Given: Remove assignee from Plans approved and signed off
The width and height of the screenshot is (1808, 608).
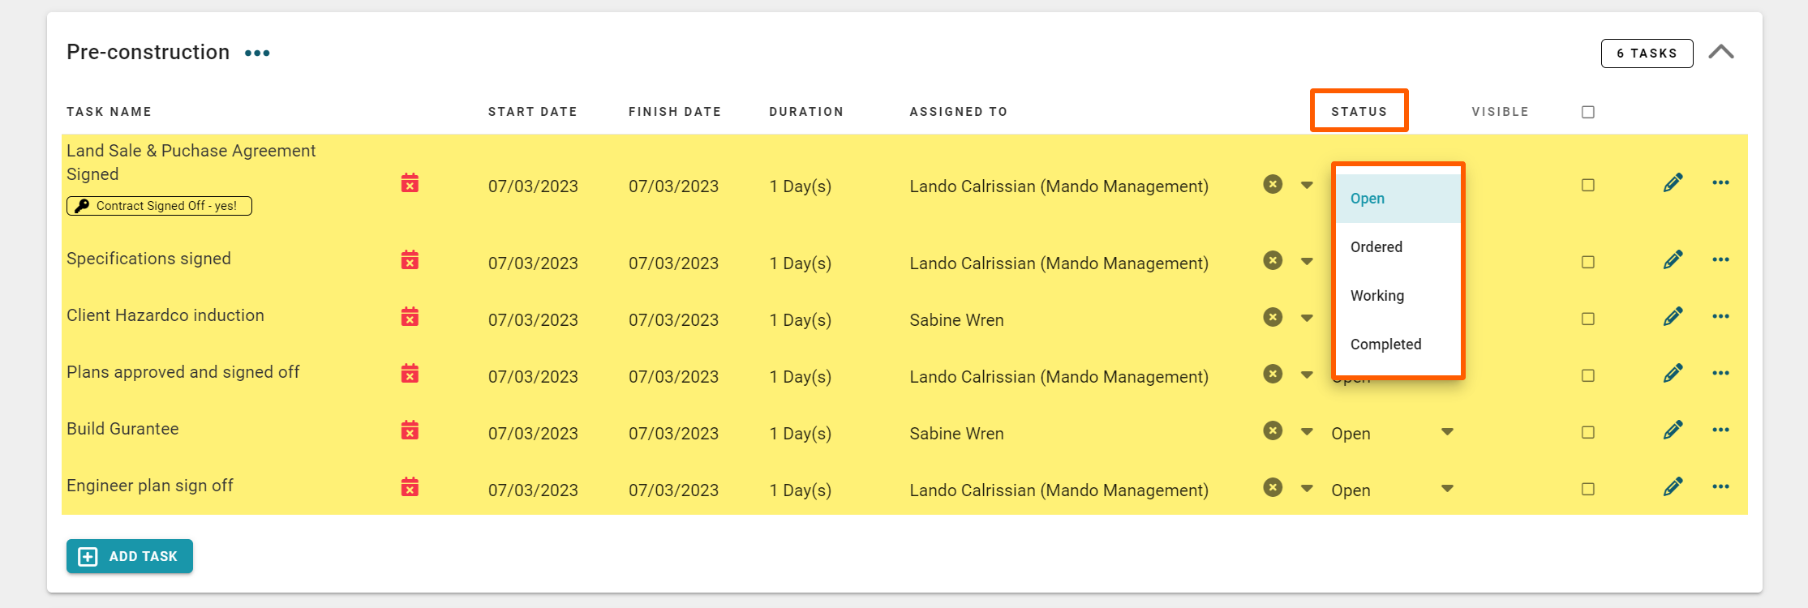Looking at the screenshot, I should click(x=1273, y=375).
